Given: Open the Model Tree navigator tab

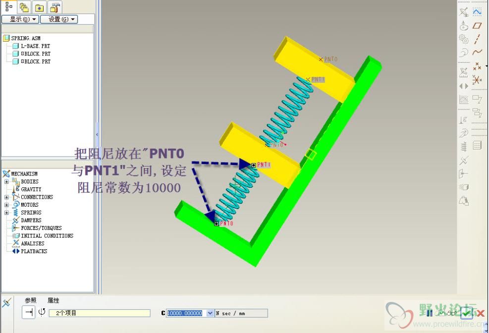Looking at the screenshot, I should click(x=9, y=6).
